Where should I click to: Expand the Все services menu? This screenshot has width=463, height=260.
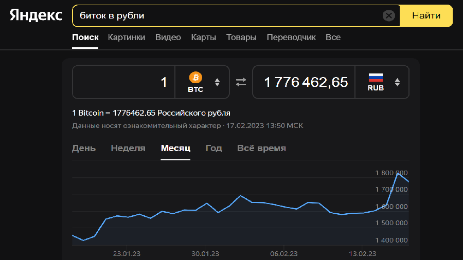pos(333,38)
